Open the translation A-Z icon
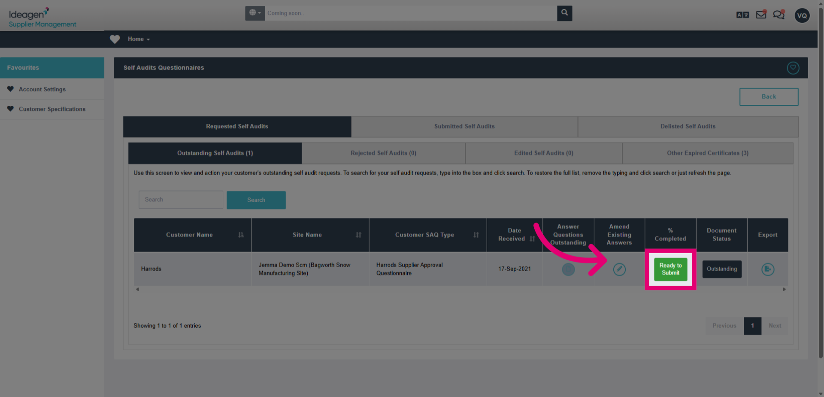This screenshot has height=397, width=824. click(742, 15)
